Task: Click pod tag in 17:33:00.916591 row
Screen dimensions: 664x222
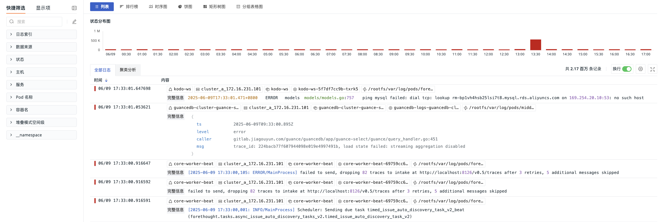Action: tap(373, 201)
